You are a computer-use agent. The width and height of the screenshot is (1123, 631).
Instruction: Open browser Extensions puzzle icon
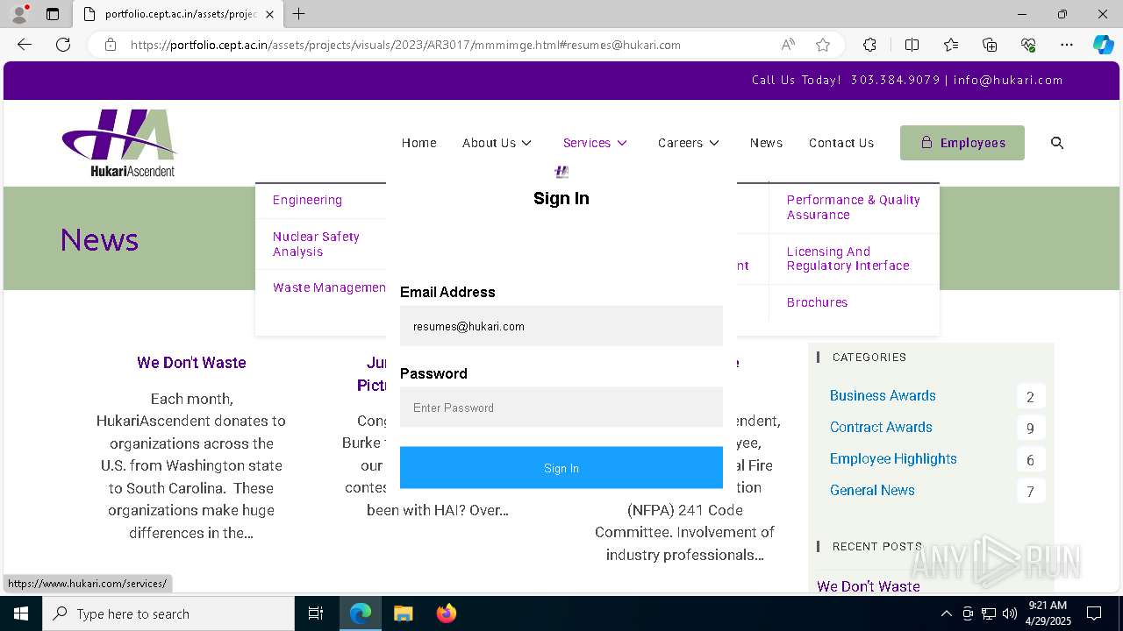point(869,45)
